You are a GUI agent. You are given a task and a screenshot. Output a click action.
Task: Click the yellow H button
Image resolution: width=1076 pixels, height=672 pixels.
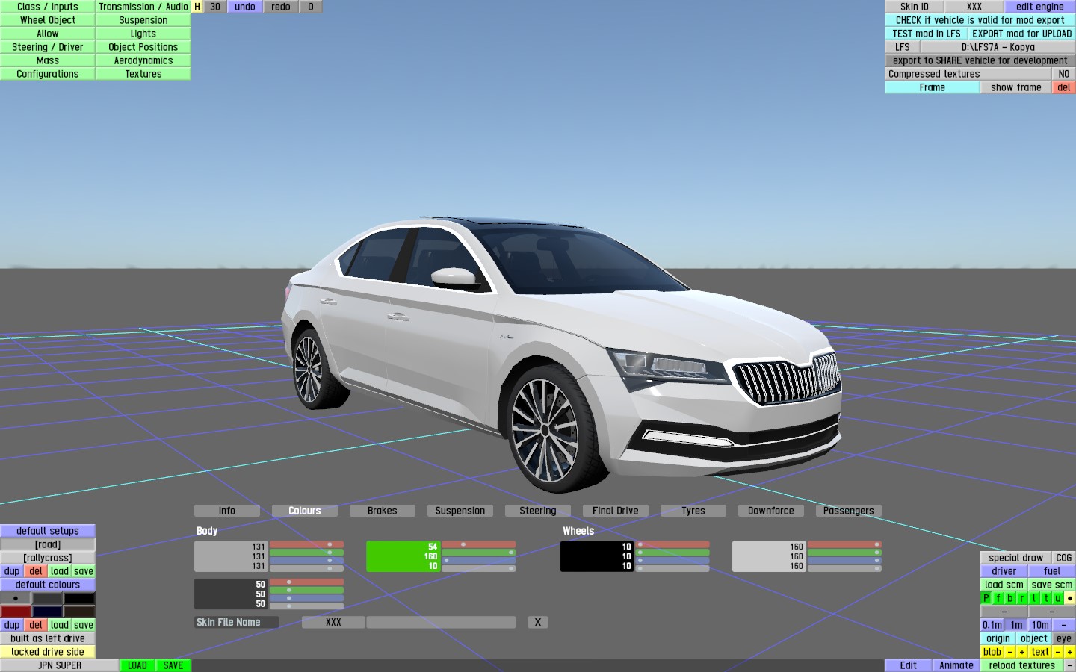click(x=197, y=7)
